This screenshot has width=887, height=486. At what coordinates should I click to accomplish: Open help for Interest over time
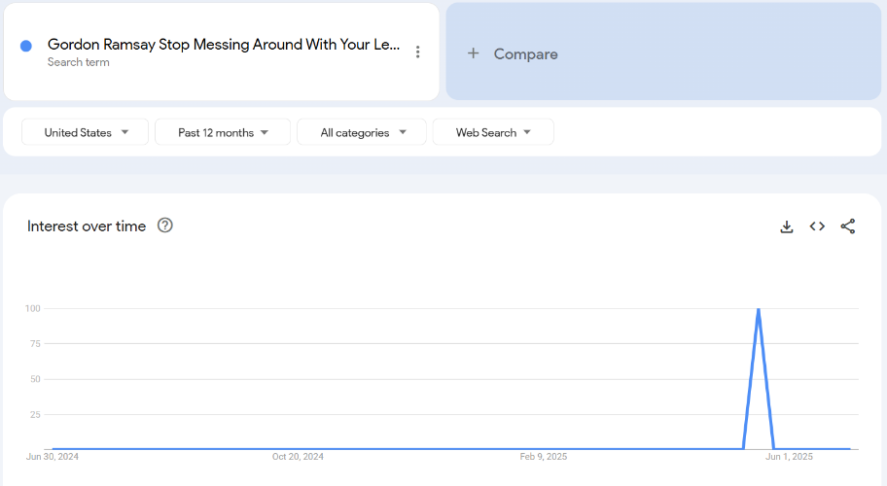[164, 226]
